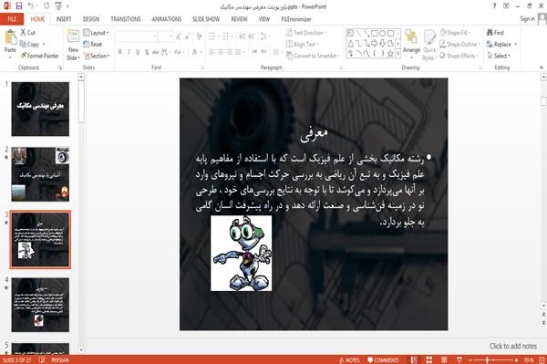Open the Select dropdown
This screenshot has height=364, width=547.
500,56
